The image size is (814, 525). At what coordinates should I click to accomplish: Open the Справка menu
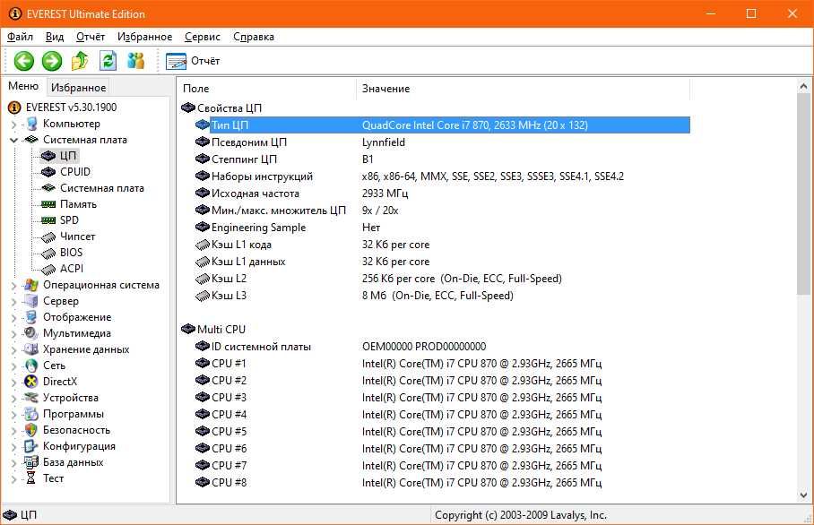click(254, 37)
